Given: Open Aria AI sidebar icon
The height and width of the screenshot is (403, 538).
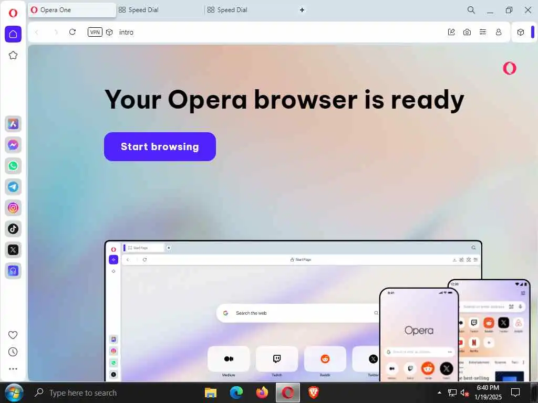Looking at the screenshot, I should (13, 124).
